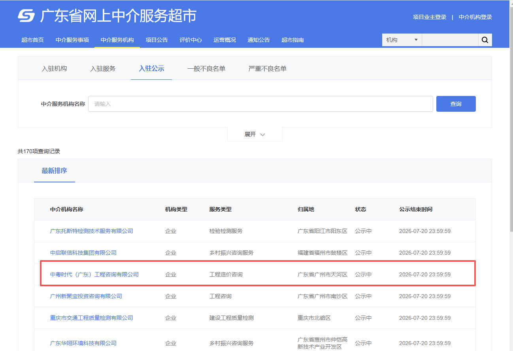Open 广州新聚宝投资咨询有限公司 link
The image size is (513, 351).
[x=86, y=296]
